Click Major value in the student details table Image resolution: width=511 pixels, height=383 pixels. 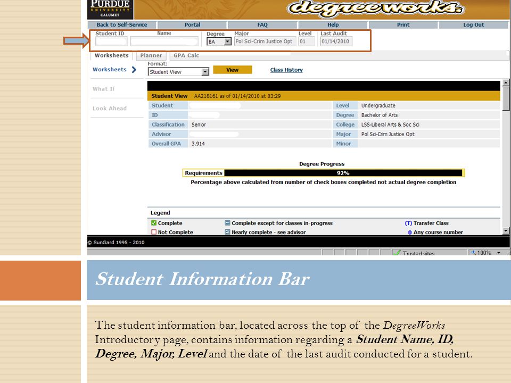coord(388,134)
